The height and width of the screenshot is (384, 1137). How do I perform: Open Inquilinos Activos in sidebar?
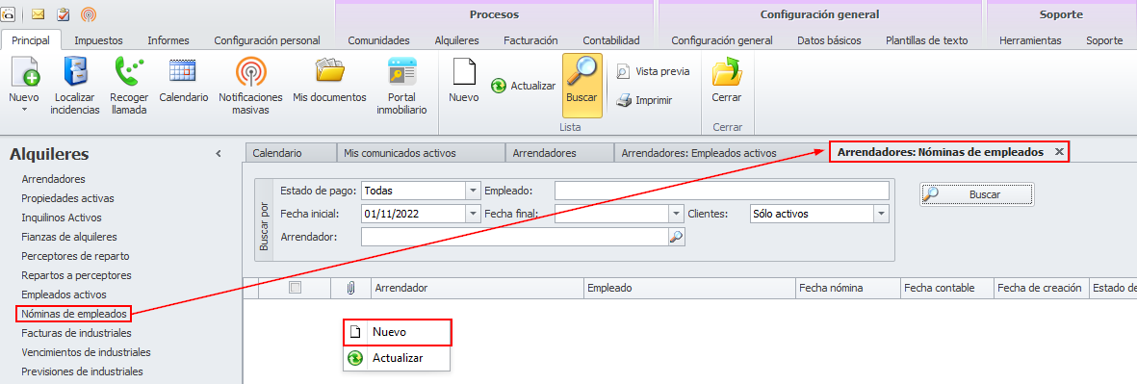[62, 218]
